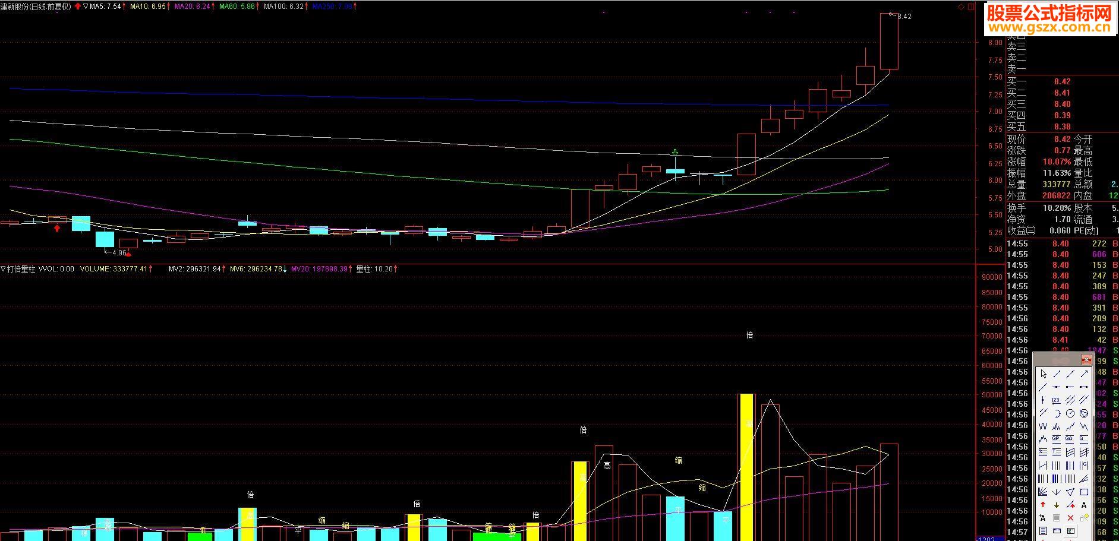Select the triangle shape tool
Screen dimensions: 1119x541
click(1070, 492)
